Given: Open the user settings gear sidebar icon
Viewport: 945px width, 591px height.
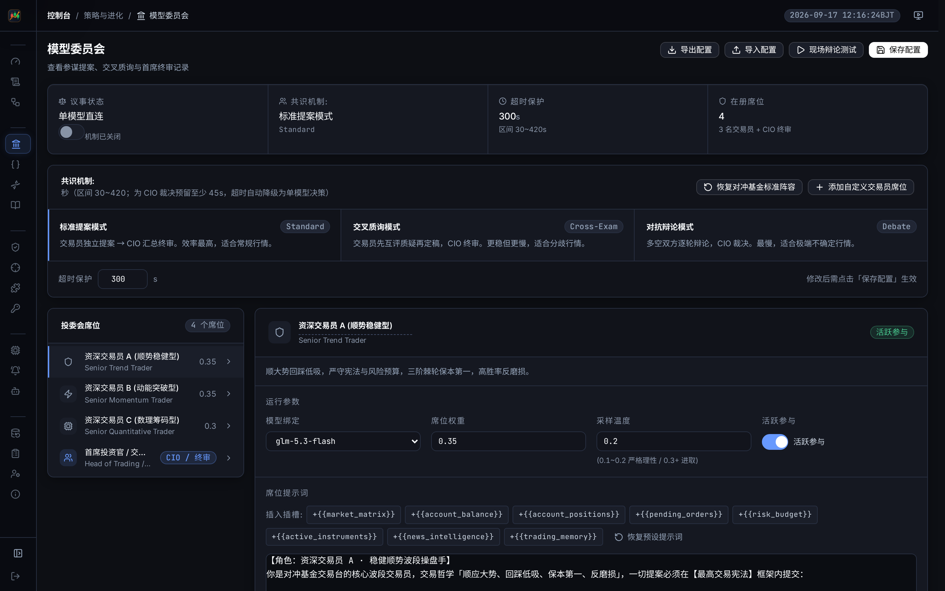Looking at the screenshot, I should pos(15,474).
